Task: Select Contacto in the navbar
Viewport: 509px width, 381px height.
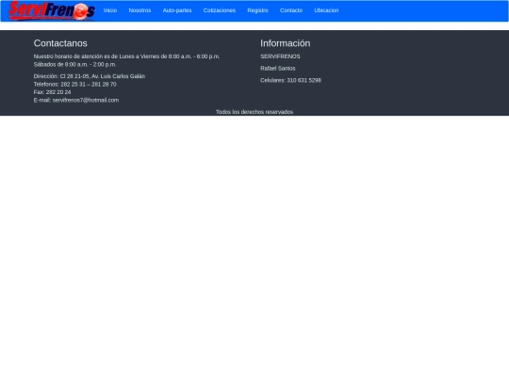Action: pos(291,10)
